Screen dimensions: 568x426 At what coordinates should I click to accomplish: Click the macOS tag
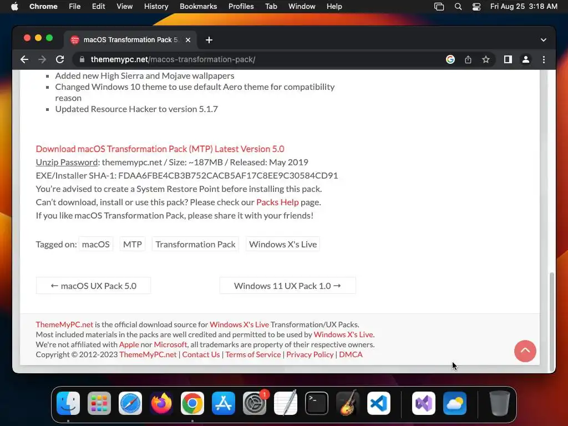[x=95, y=244]
